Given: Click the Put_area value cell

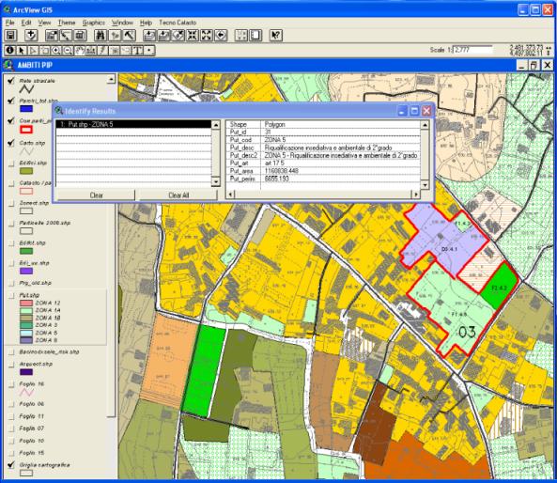Looking at the screenshot, I should [x=282, y=171].
